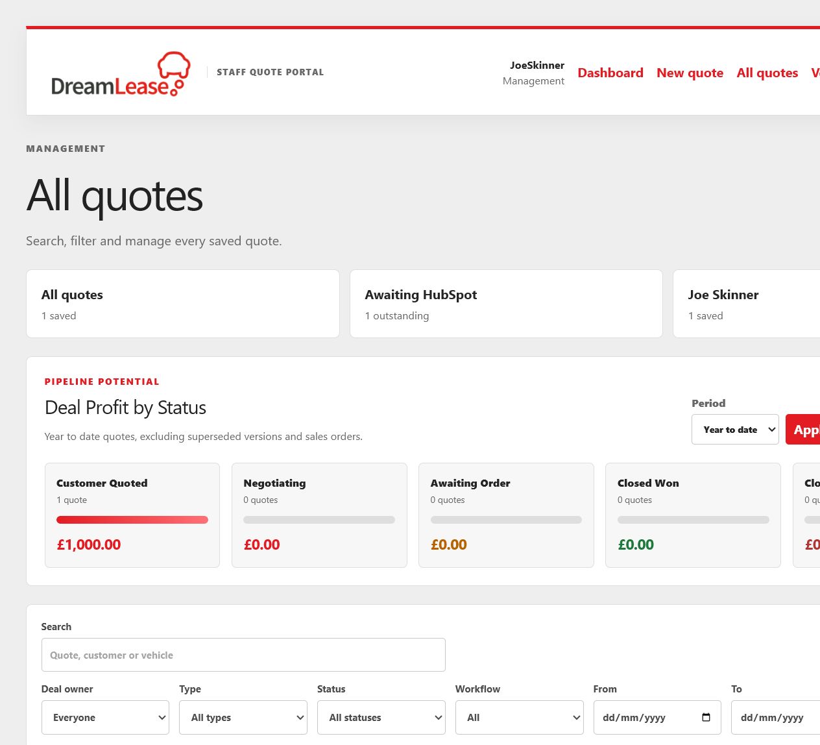Click the Customer Quoted red progress bar
The image size is (820, 745).
[132, 520]
